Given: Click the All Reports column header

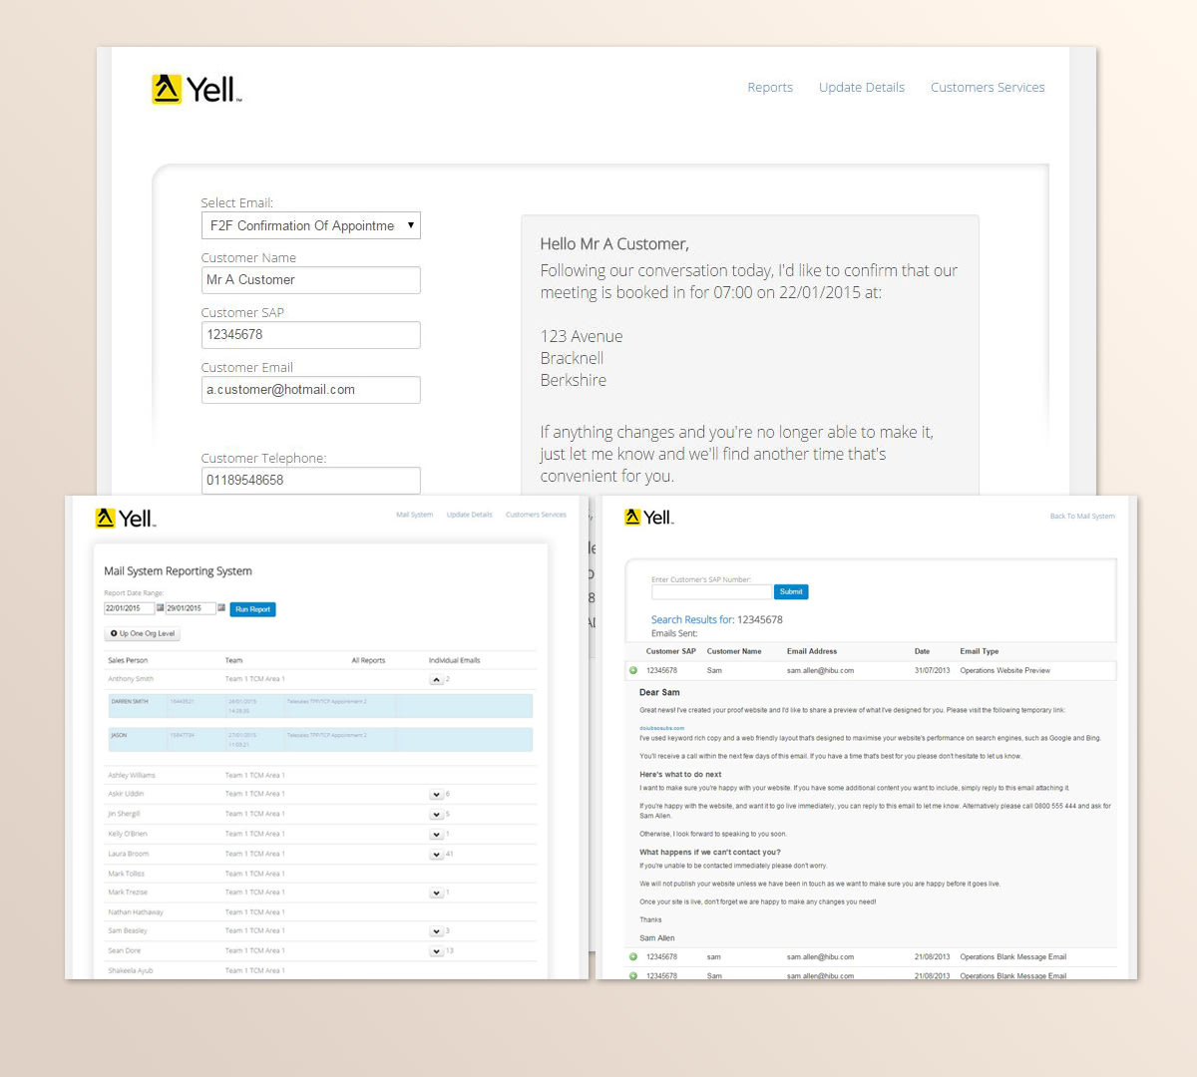Looking at the screenshot, I should coord(368,660).
